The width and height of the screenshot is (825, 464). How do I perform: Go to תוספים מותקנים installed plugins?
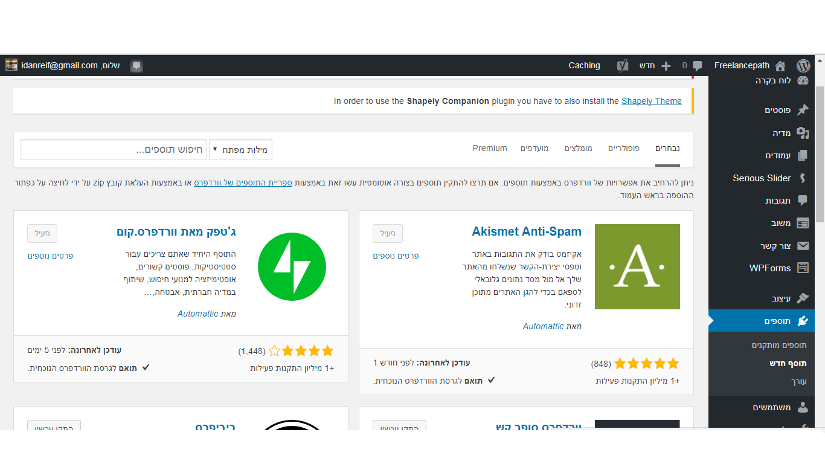click(x=779, y=345)
